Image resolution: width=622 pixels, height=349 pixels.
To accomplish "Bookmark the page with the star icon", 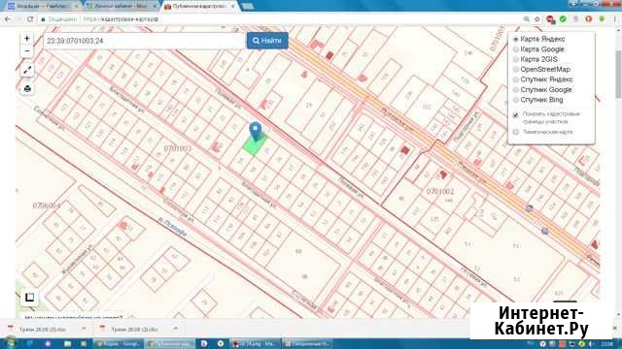I will click(x=537, y=19).
